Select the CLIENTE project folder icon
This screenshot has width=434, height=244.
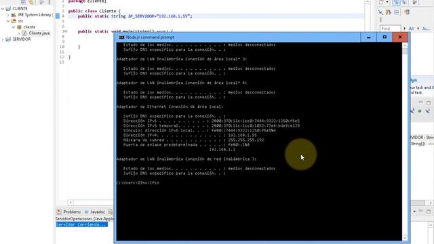click(x=8, y=9)
